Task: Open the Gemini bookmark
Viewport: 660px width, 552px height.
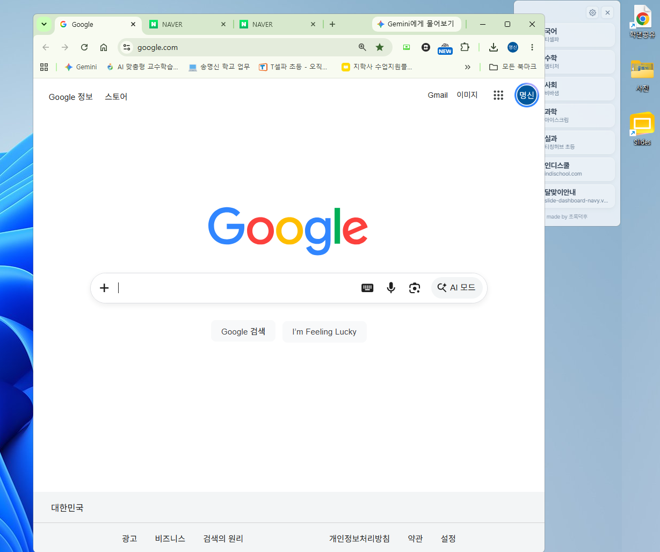Action: (81, 67)
